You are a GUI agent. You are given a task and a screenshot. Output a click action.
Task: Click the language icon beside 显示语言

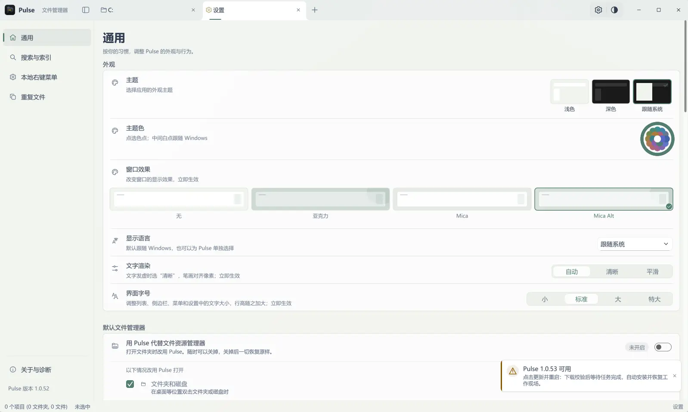tap(115, 241)
